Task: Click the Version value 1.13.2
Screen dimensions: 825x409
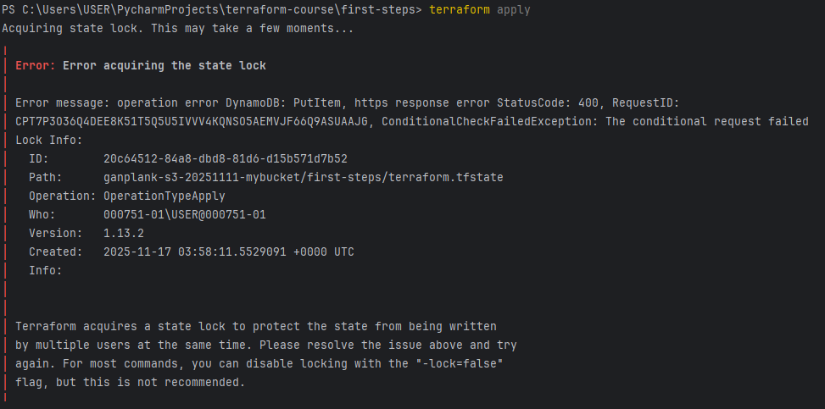Action: point(124,233)
